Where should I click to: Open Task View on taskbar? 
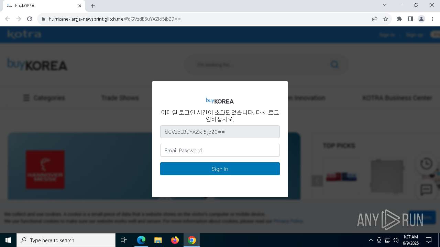tap(124, 240)
